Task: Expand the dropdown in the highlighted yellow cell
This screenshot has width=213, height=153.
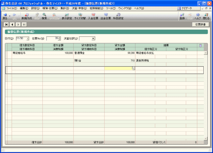Action: (x=133, y=68)
